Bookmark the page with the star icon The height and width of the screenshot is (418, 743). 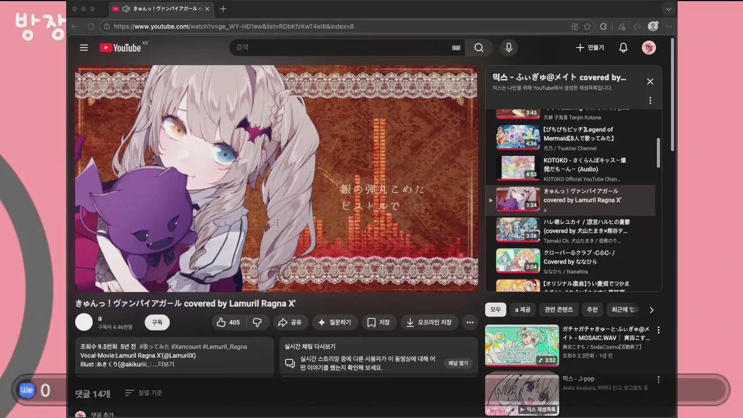pyautogui.click(x=587, y=26)
